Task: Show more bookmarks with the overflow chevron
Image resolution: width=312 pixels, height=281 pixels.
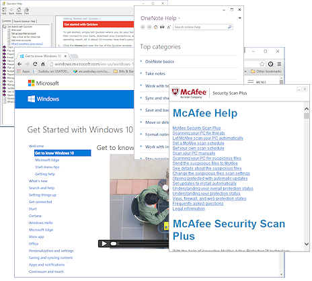Action: tap(245, 71)
